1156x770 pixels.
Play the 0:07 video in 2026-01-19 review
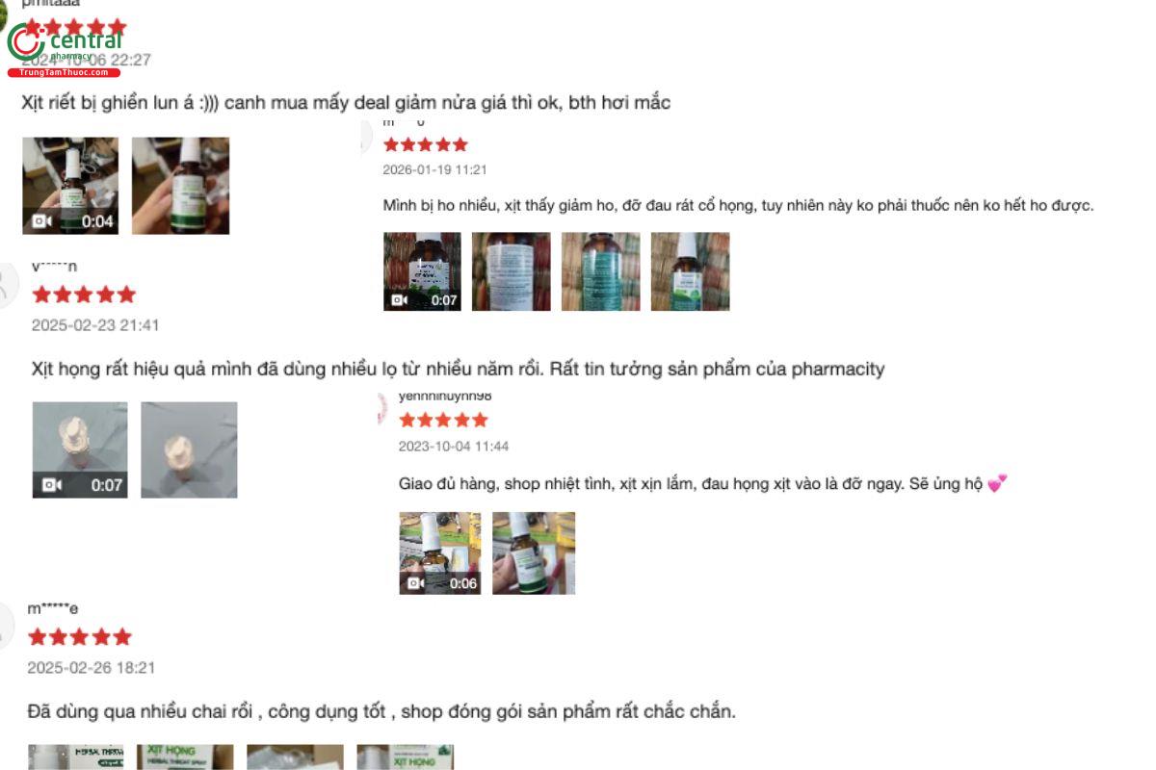[422, 271]
